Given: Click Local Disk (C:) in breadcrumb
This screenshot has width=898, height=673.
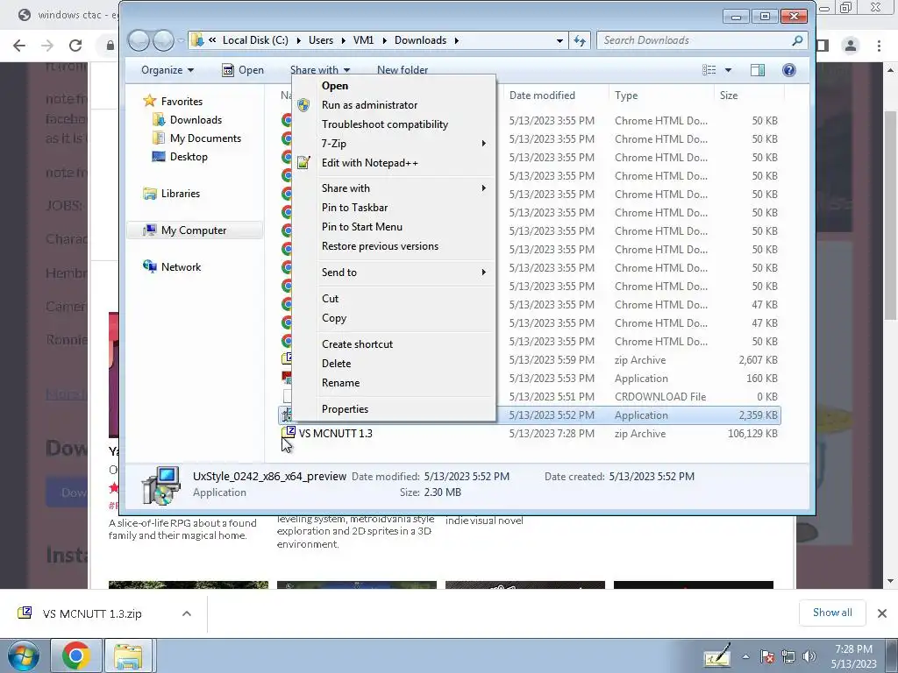Looking at the screenshot, I should tap(255, 40).
